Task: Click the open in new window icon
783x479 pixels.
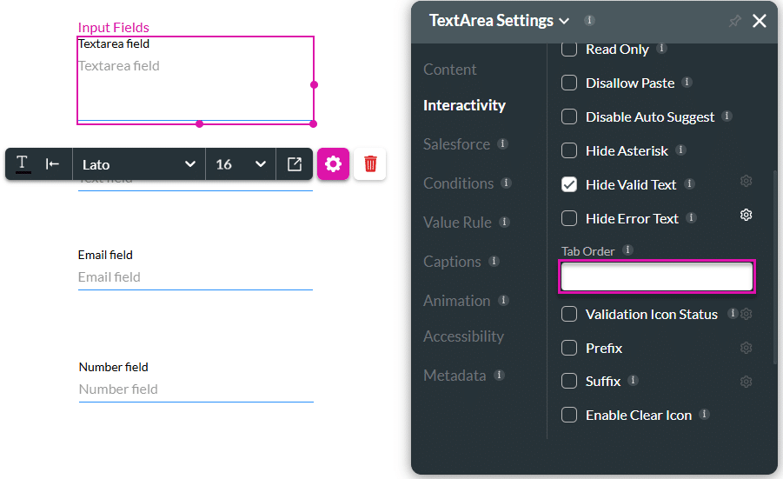Action: click(x=295, y=163)
